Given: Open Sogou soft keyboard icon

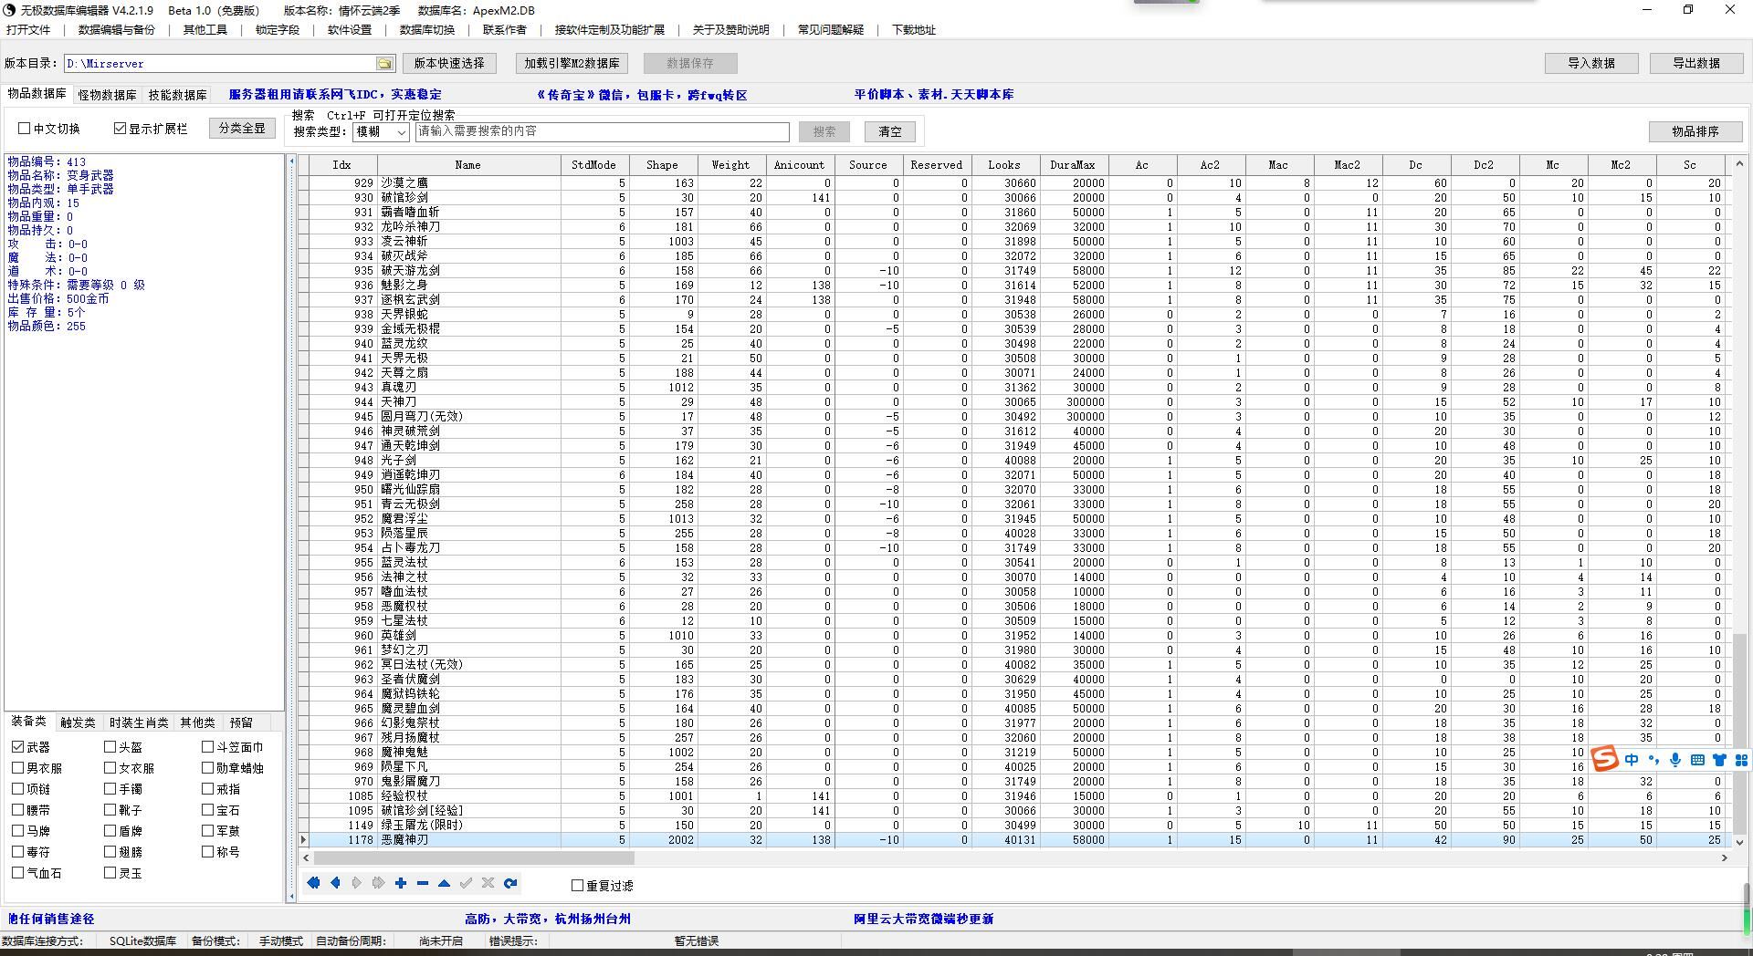Looking at the screenshot, I should click(1697, 760).
